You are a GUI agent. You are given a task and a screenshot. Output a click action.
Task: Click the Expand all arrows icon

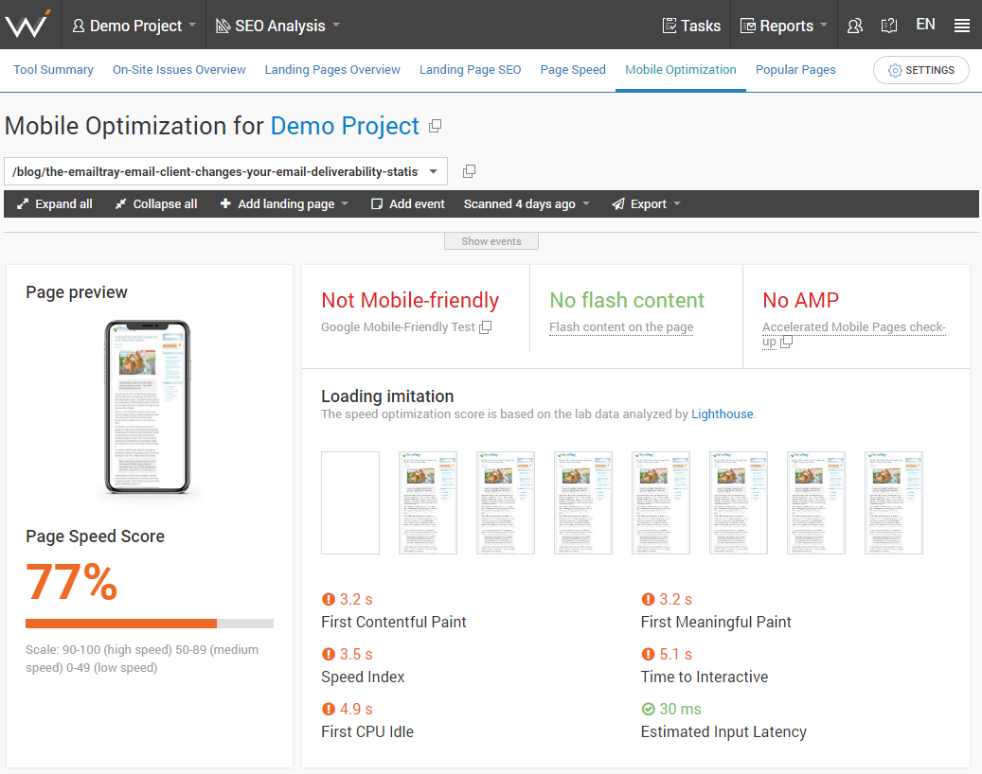click(x=23, y=204)
